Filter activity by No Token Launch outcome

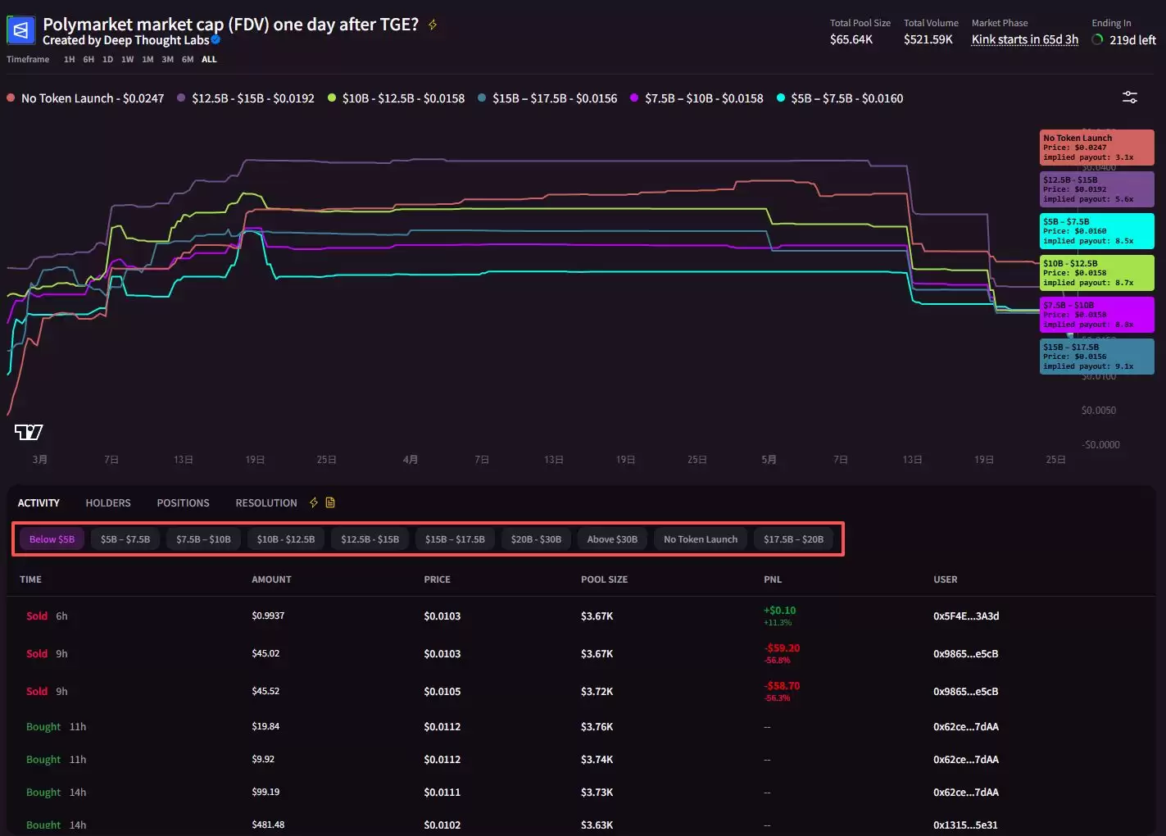click(701, 538)
